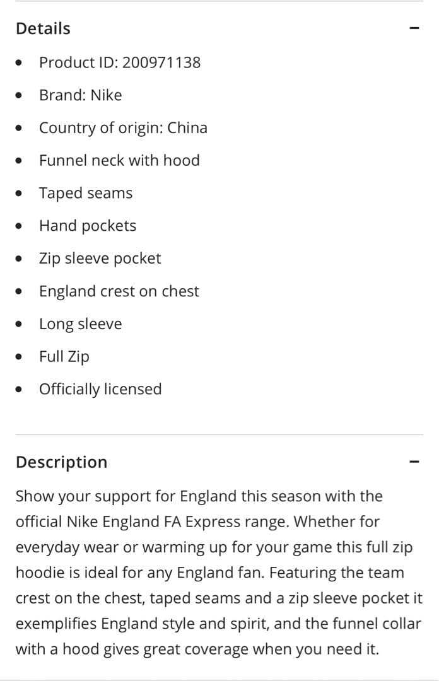This screenshot has height=681, width=439.
Task: Click the Product ID bullet entry
Action: coord(120,62)
